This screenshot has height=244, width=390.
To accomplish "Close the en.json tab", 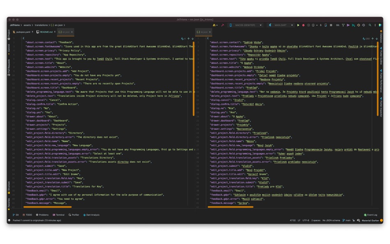I will pos(72,32).
